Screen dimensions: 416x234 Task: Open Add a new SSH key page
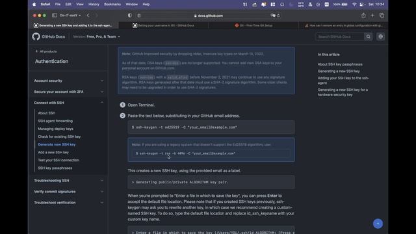click(x=53, y=152)
